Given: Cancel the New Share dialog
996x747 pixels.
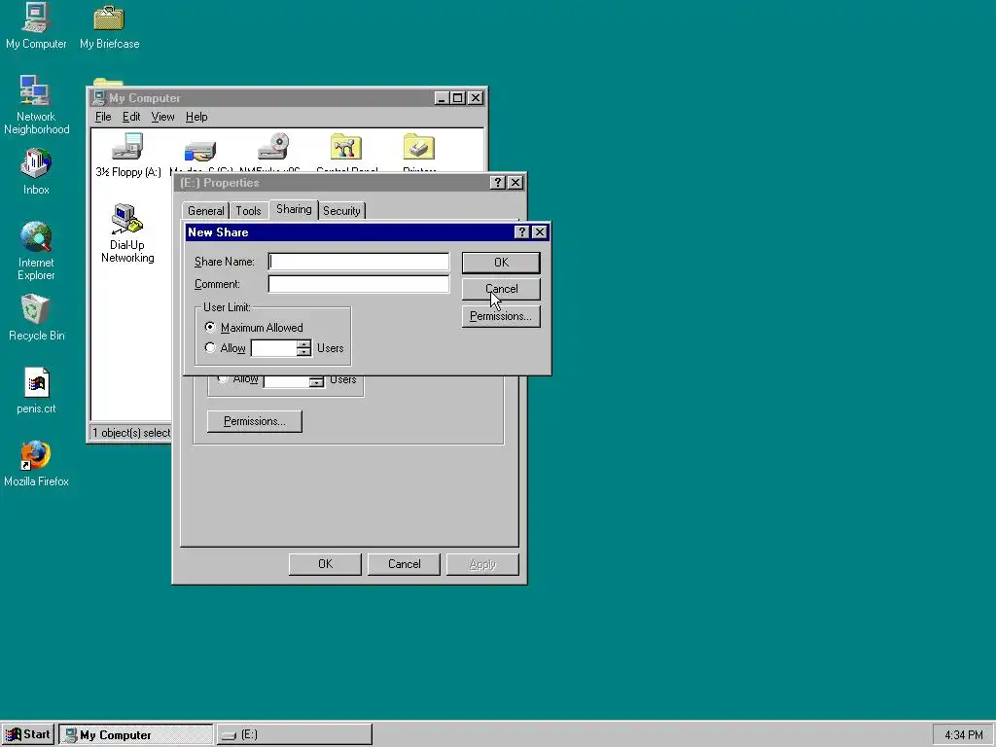Looking at the screenshot, I should [x=501, y=289].
